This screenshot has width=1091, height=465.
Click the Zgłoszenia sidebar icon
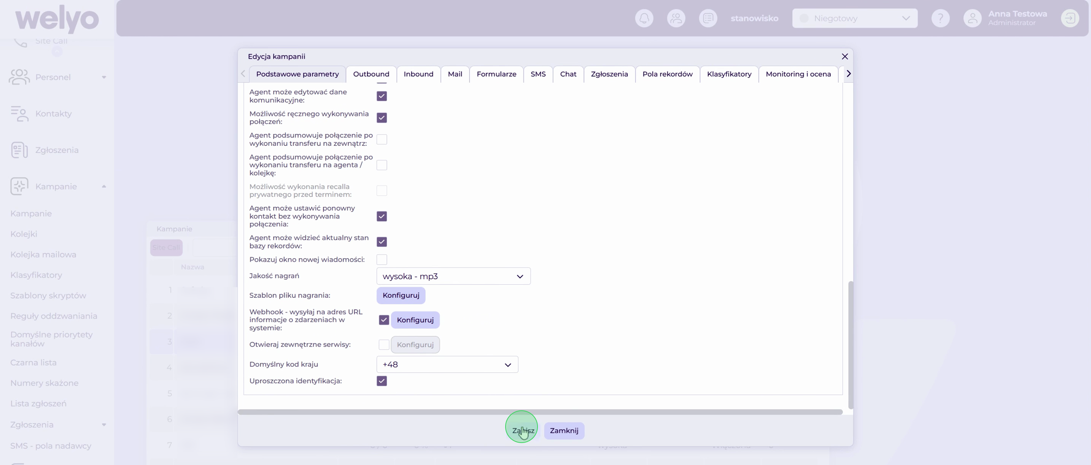[19, 150]
